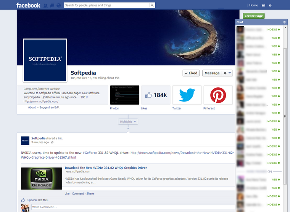Go to Home

254,5
